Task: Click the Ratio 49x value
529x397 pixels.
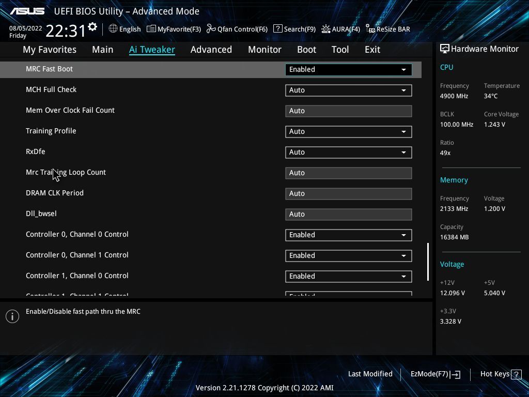Action: pos(445,153)
